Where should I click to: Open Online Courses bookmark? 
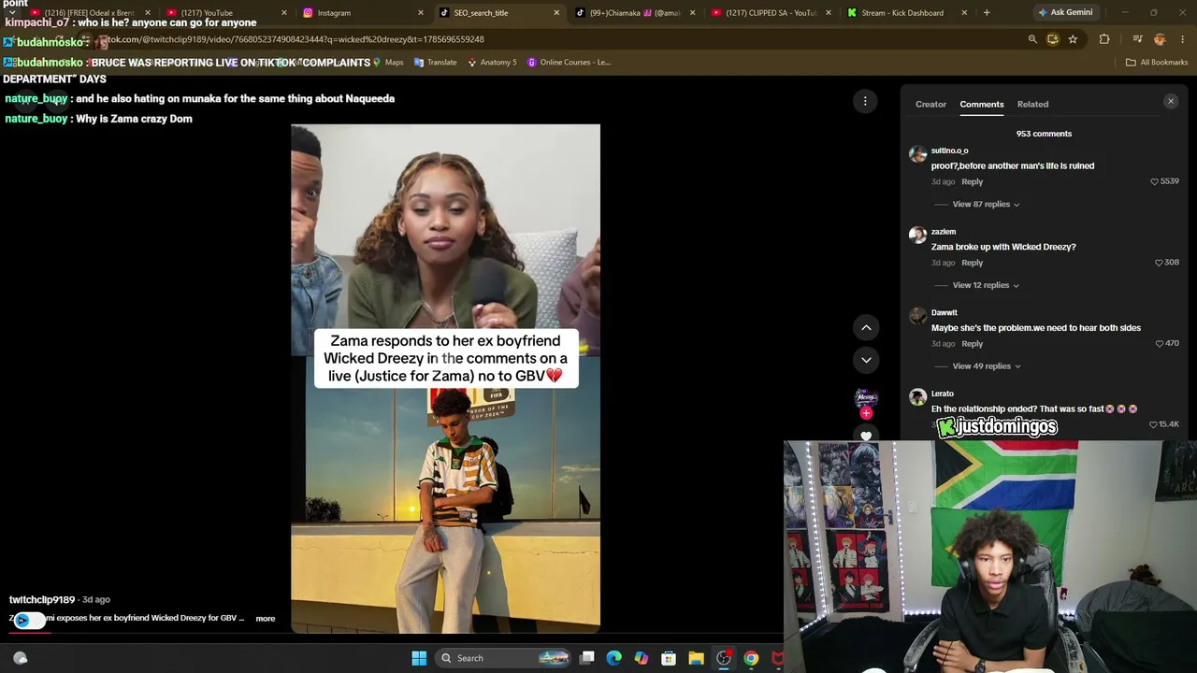(568, 63)
